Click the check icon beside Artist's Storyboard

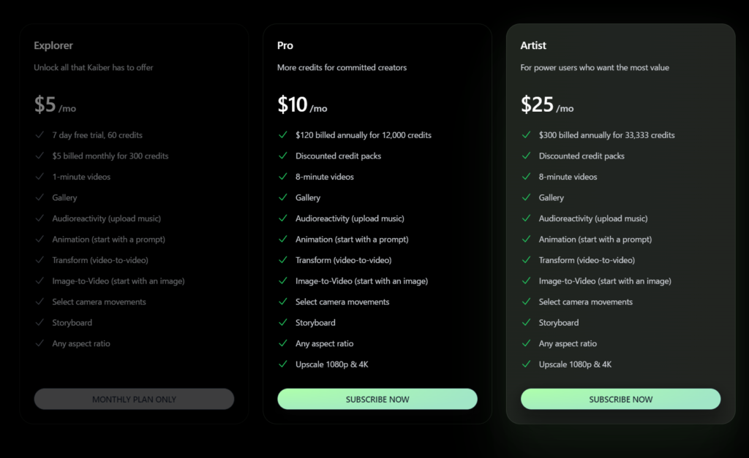(526, 323)
